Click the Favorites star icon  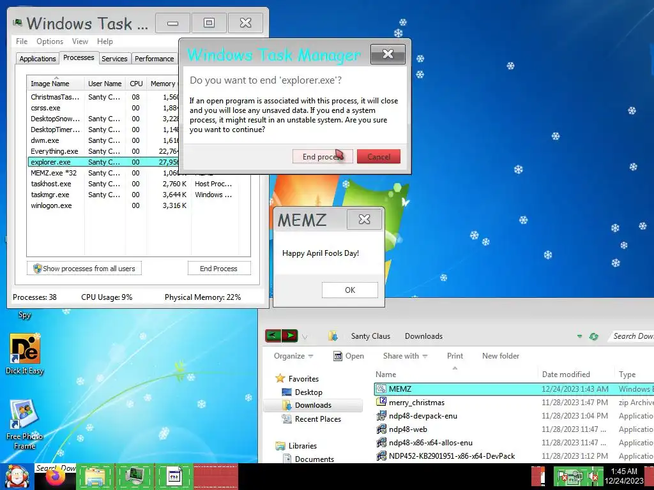click(280, 378)
